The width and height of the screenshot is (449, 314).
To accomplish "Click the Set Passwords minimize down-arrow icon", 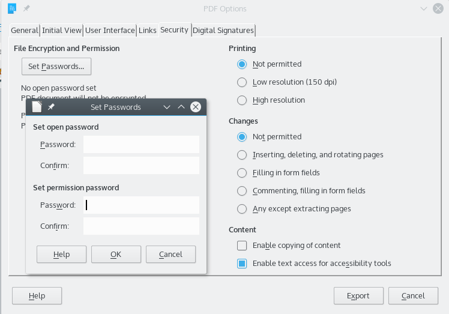I will [167, 107].
